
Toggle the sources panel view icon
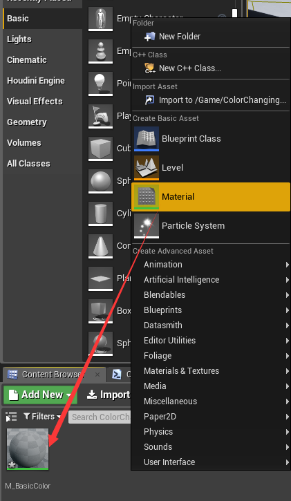pyautogui.click(x=11, y=417)
